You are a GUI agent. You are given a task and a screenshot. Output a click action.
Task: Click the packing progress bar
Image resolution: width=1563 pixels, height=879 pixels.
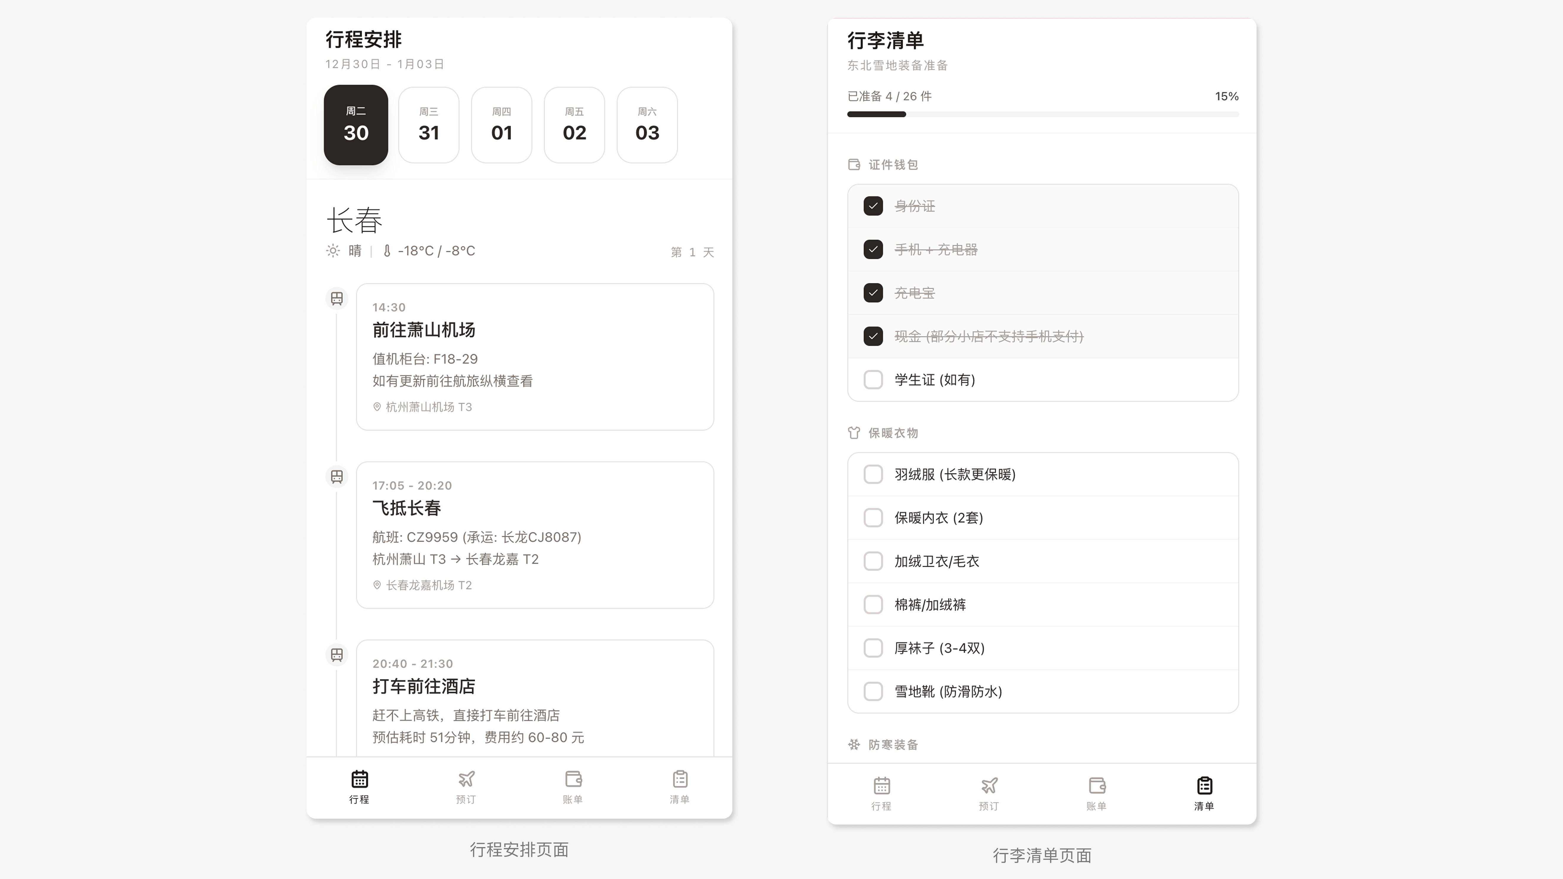[1042, 114]
